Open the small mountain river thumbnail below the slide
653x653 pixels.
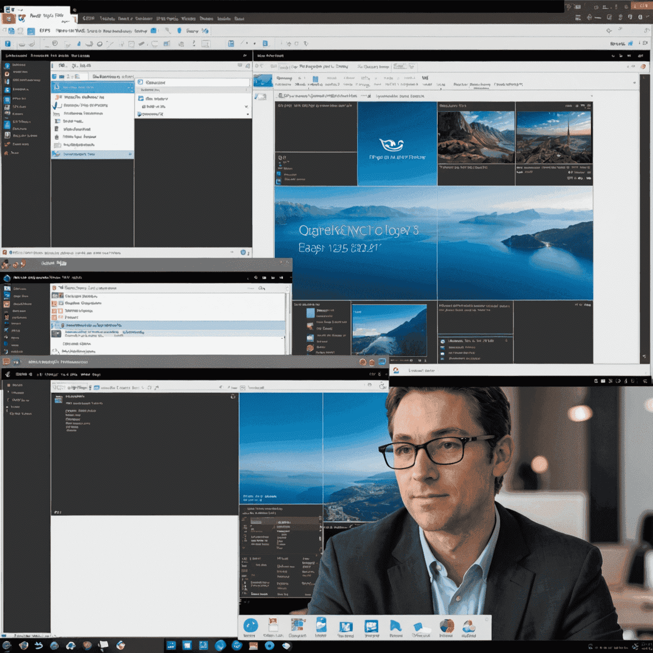tap(389, 330)
